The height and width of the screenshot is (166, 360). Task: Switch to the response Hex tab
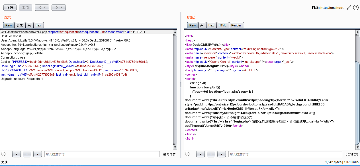tap(211, 25)
